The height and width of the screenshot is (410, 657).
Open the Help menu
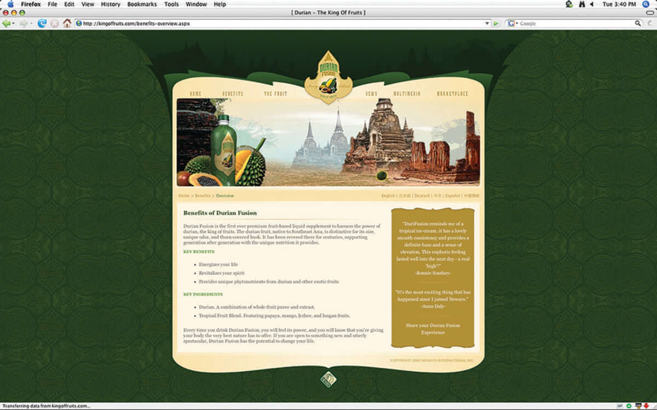(x=220, y=4)
